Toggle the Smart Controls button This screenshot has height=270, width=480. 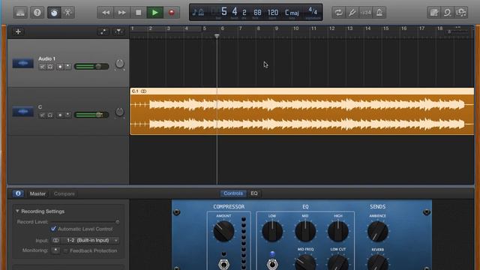54,13
